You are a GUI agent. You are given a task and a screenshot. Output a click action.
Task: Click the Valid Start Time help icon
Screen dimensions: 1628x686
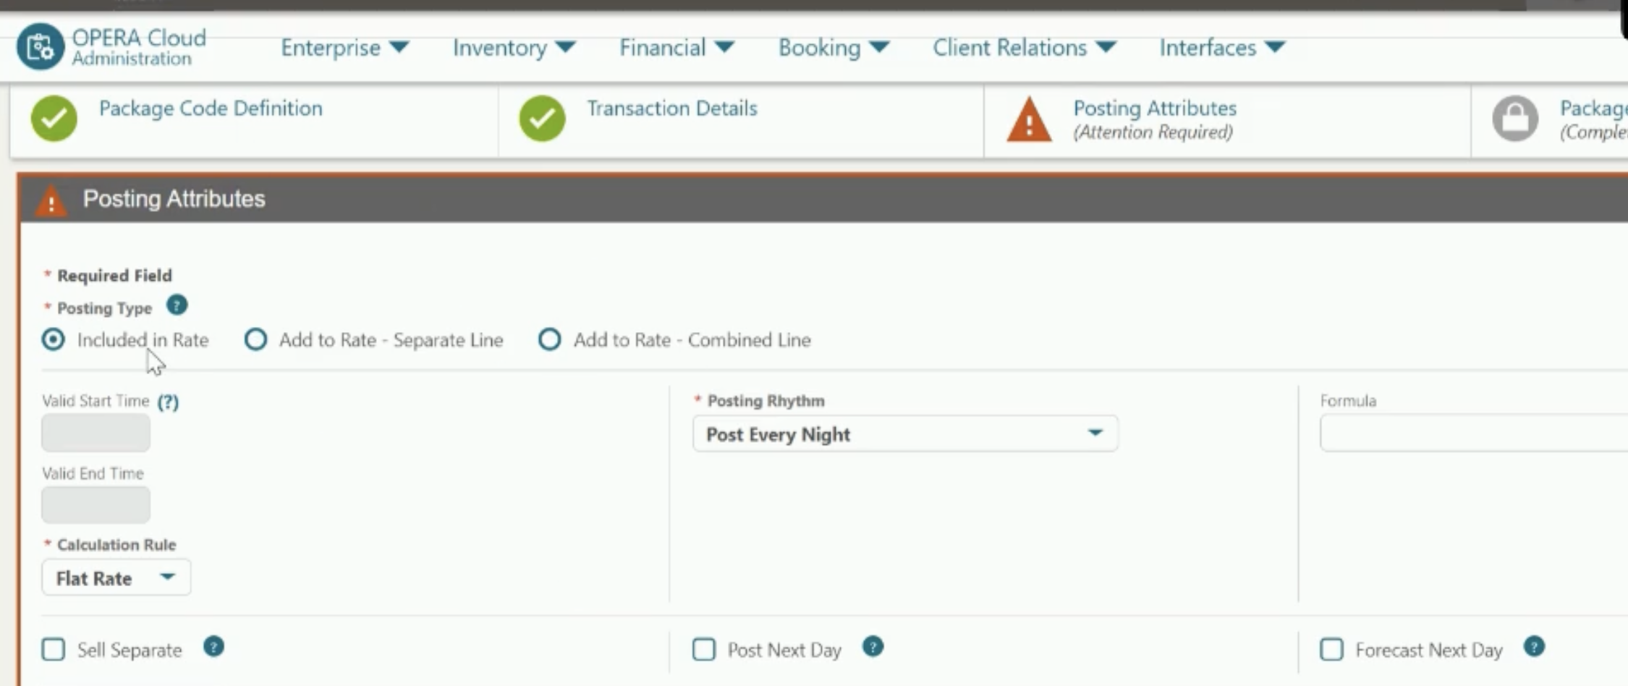click(168, 402)
